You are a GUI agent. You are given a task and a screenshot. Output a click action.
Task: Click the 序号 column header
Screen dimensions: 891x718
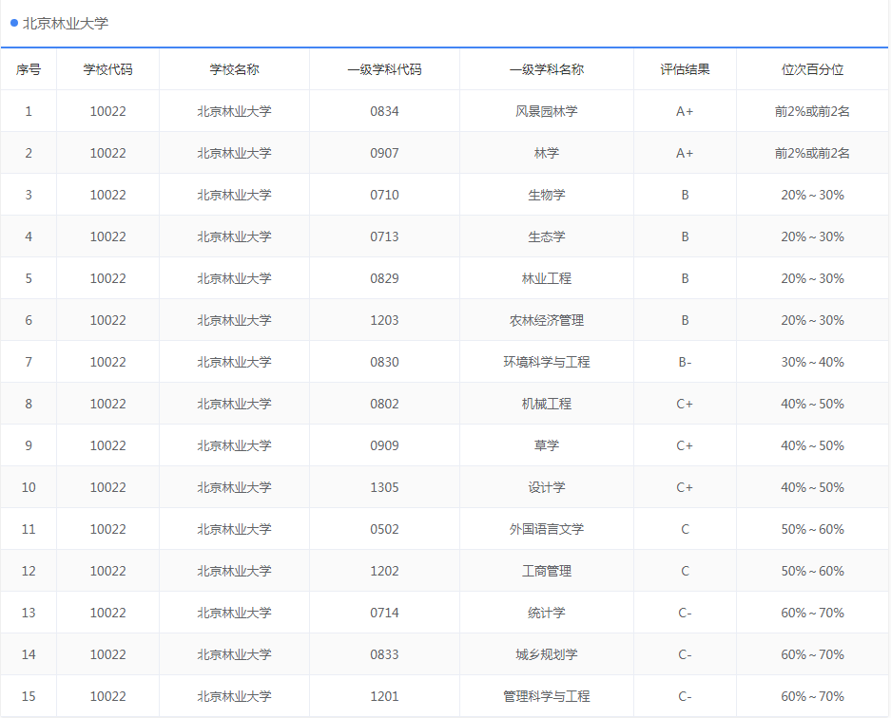(x=29, y=69)
